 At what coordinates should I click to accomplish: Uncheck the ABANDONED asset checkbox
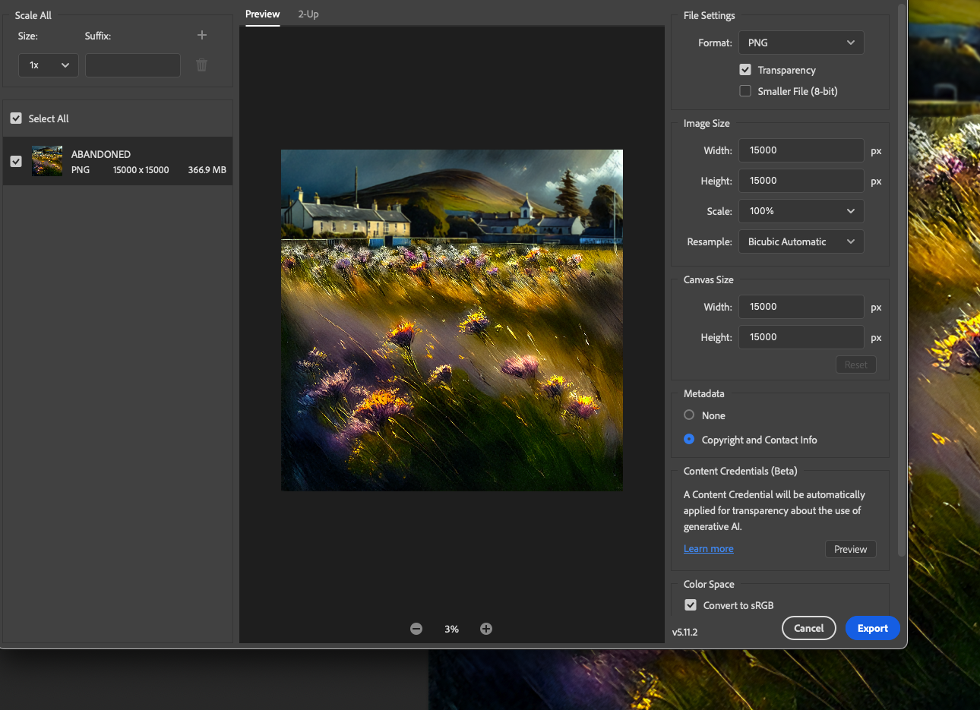coord(16,161)
